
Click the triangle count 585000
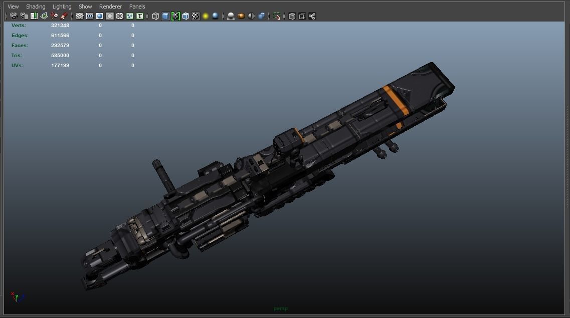[60, 55]
